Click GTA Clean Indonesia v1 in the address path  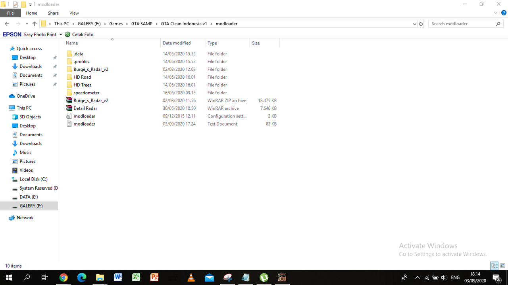184,24
